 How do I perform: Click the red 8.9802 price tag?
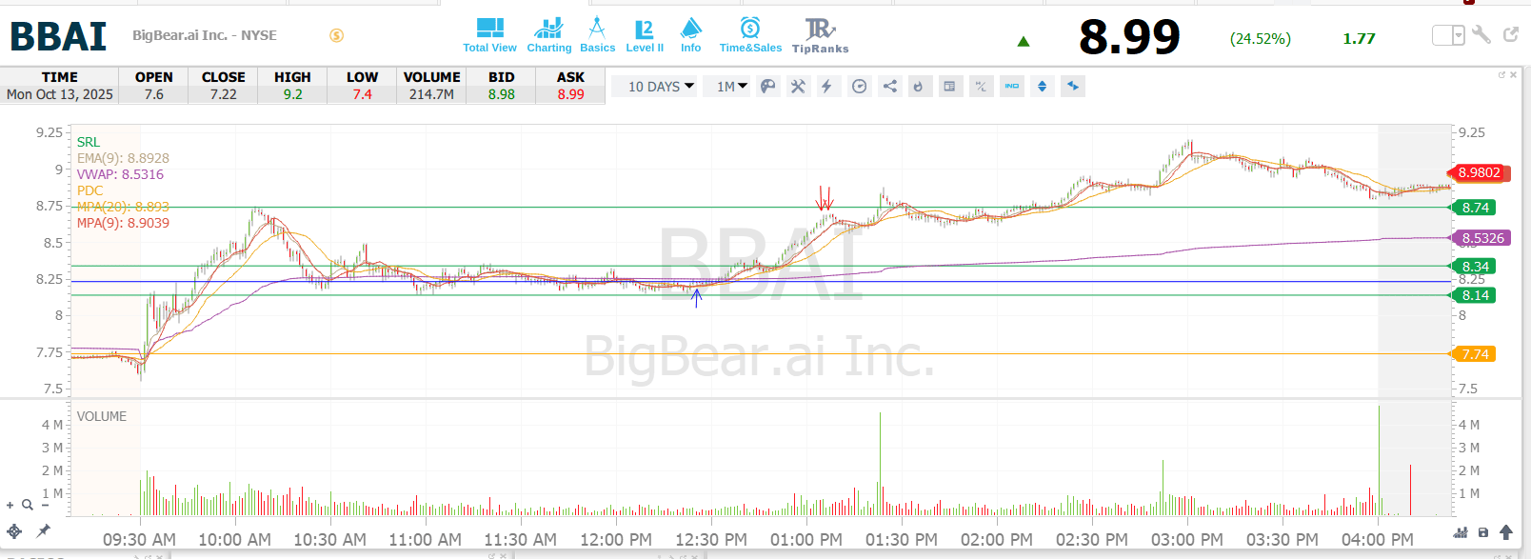1476,172
